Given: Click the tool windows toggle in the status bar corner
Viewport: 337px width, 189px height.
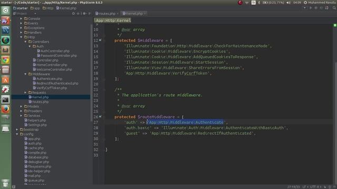Looking at the screenshot, I should click(x=14, y=187).
